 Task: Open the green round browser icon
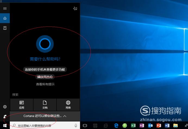pos(125,125)
